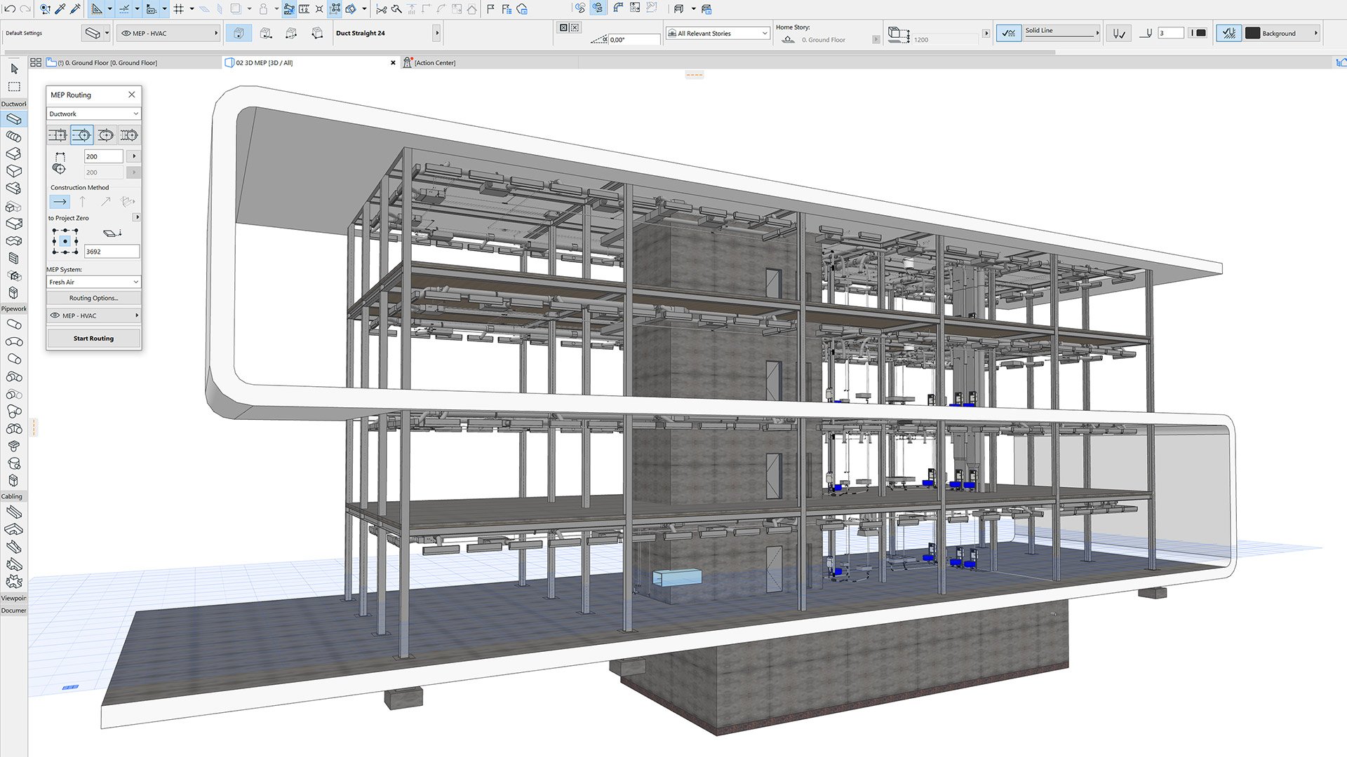
Task: Select the eyedropper pick-up parameters tool
Action: click(59, 9)
